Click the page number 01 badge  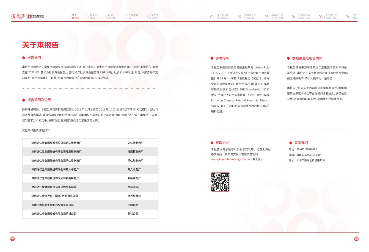coord(12,239)
